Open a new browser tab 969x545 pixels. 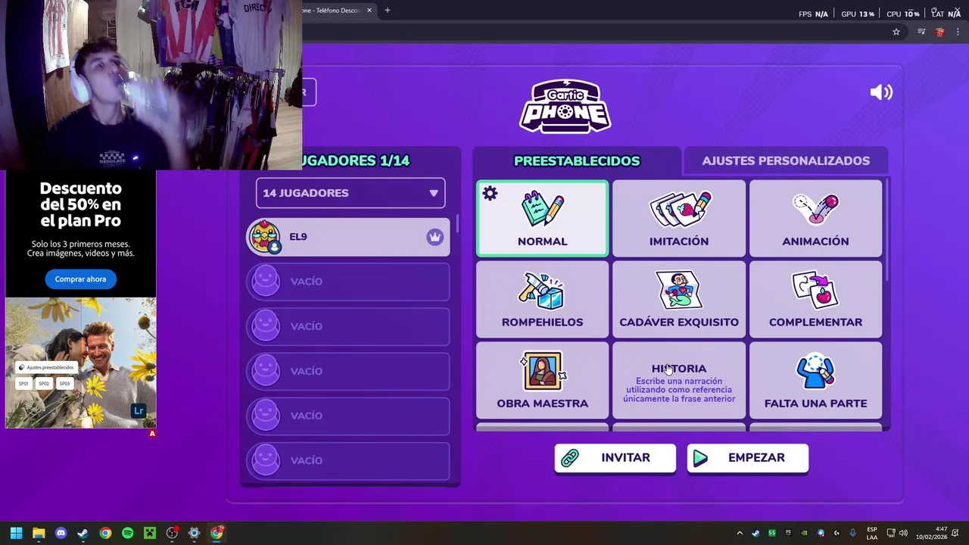click(387, 11)
